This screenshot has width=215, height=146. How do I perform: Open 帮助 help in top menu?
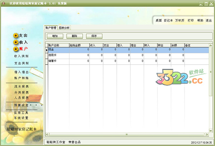[x=200, y=20]
